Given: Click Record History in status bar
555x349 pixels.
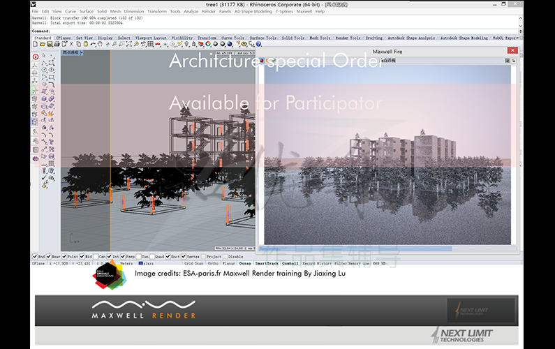Looking at the screenshot, I should click(x=317, y=263).
